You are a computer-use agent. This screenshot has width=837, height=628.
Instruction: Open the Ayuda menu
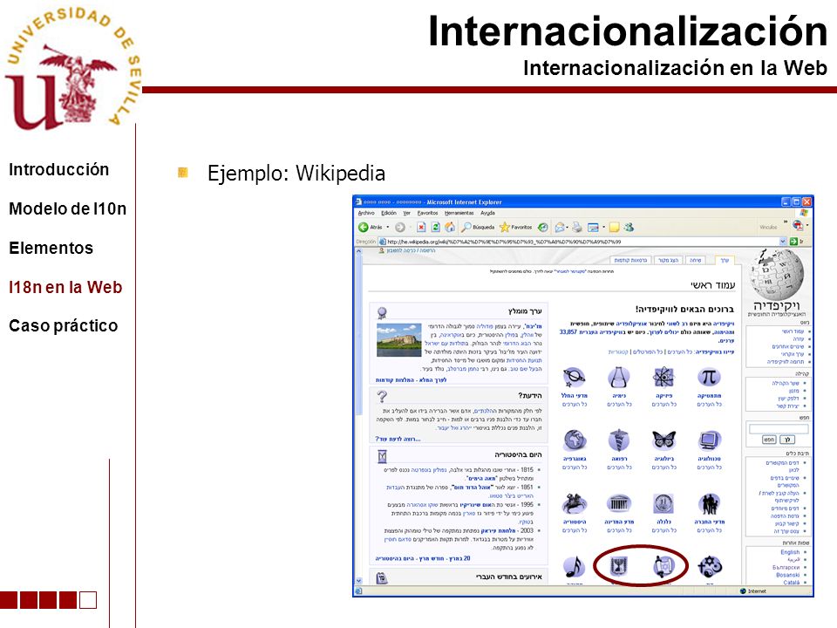(488, 213)
